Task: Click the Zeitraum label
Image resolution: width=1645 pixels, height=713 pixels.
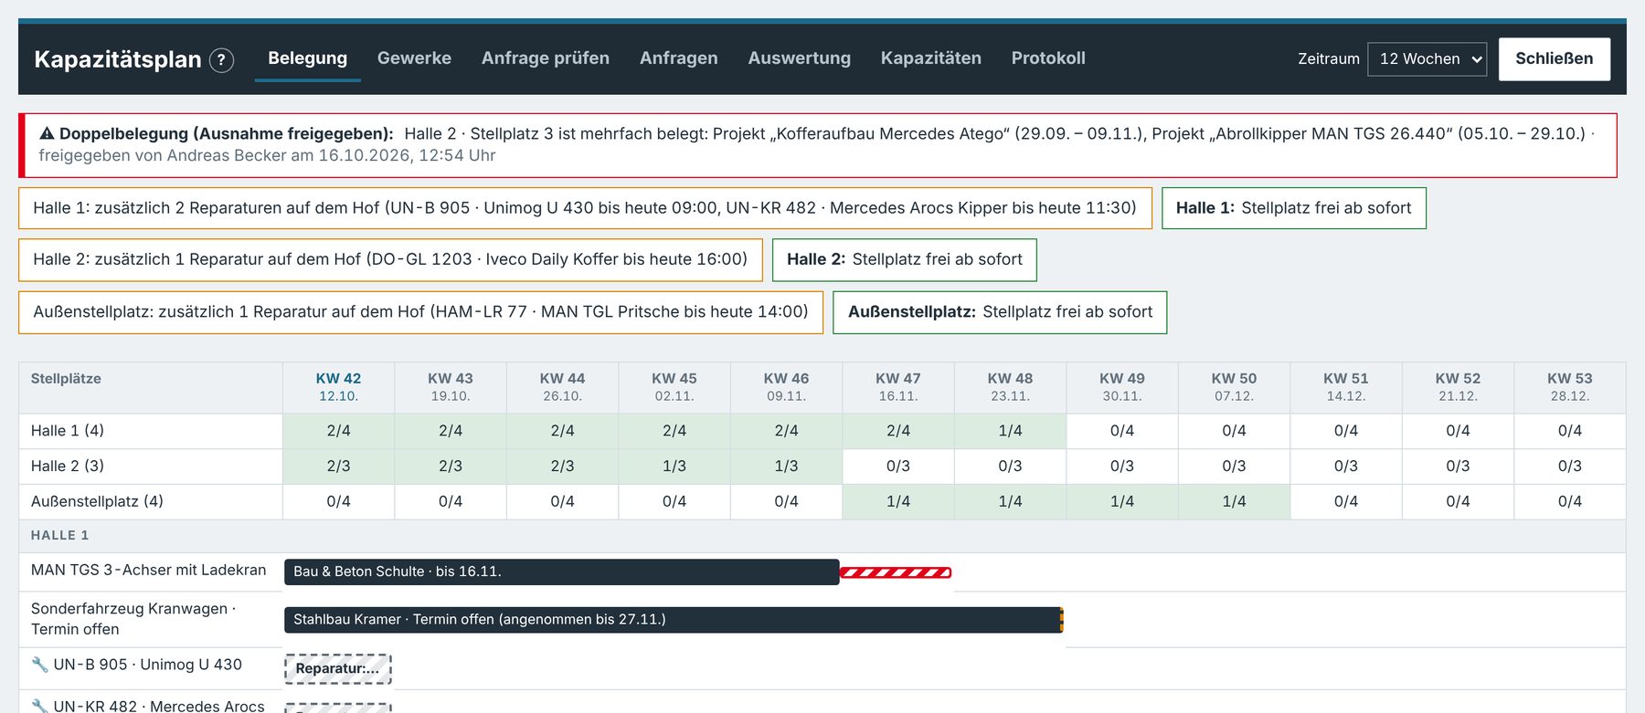Action: [1329, 58]
